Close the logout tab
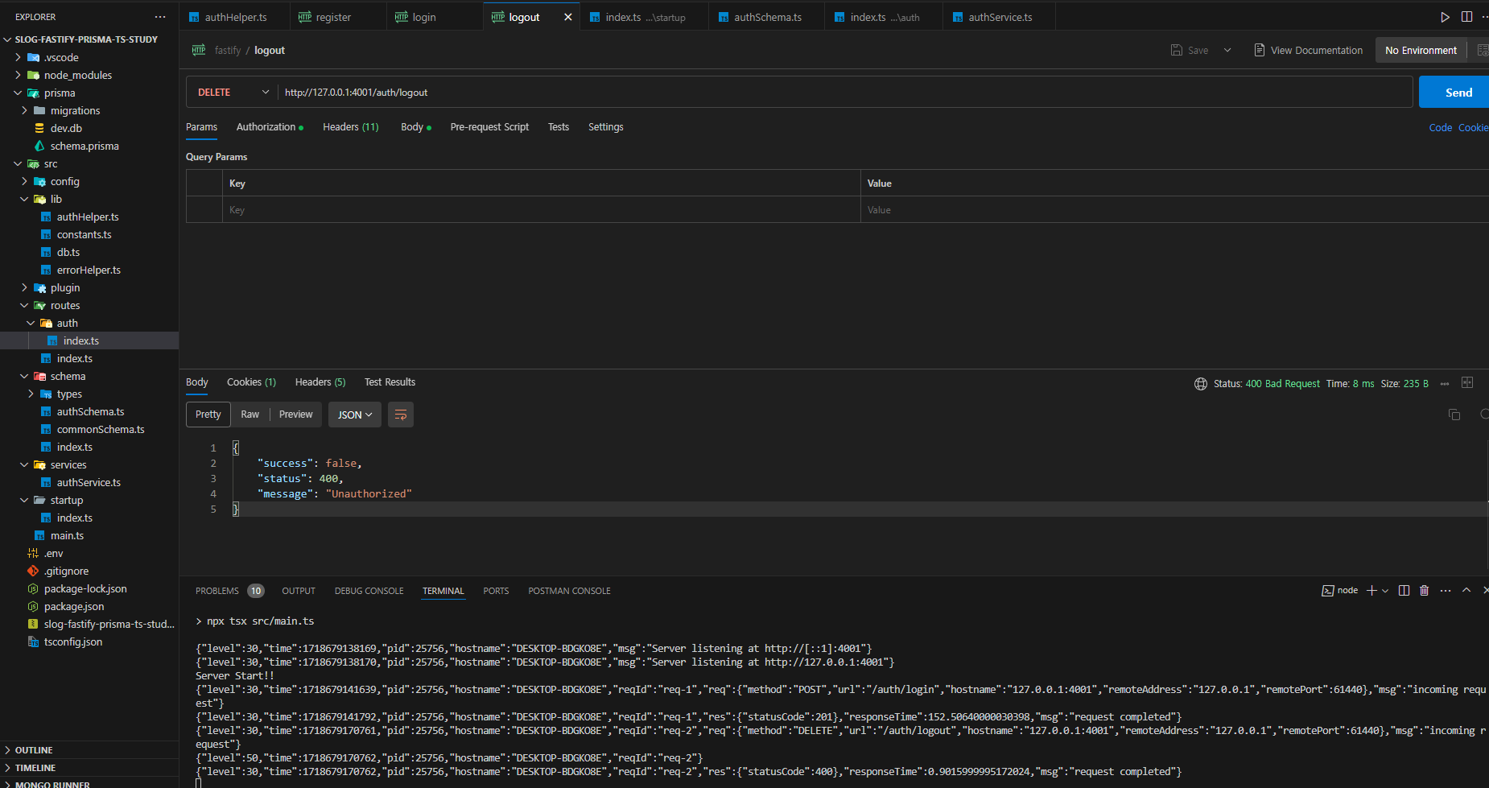 (x=567, y=17)
